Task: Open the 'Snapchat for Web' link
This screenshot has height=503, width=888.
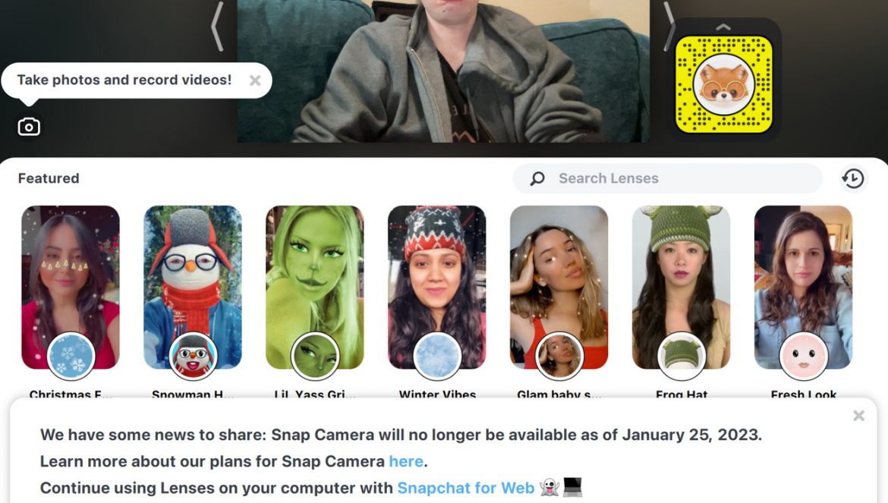Action: click(465, 488)
